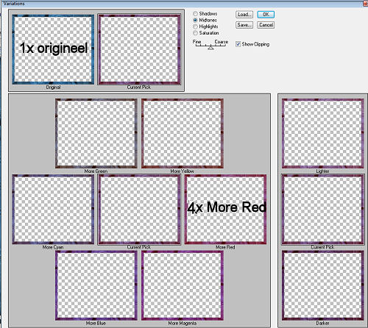Click the Darker thumbnail
368x328 pixels.
click(322, 285)
